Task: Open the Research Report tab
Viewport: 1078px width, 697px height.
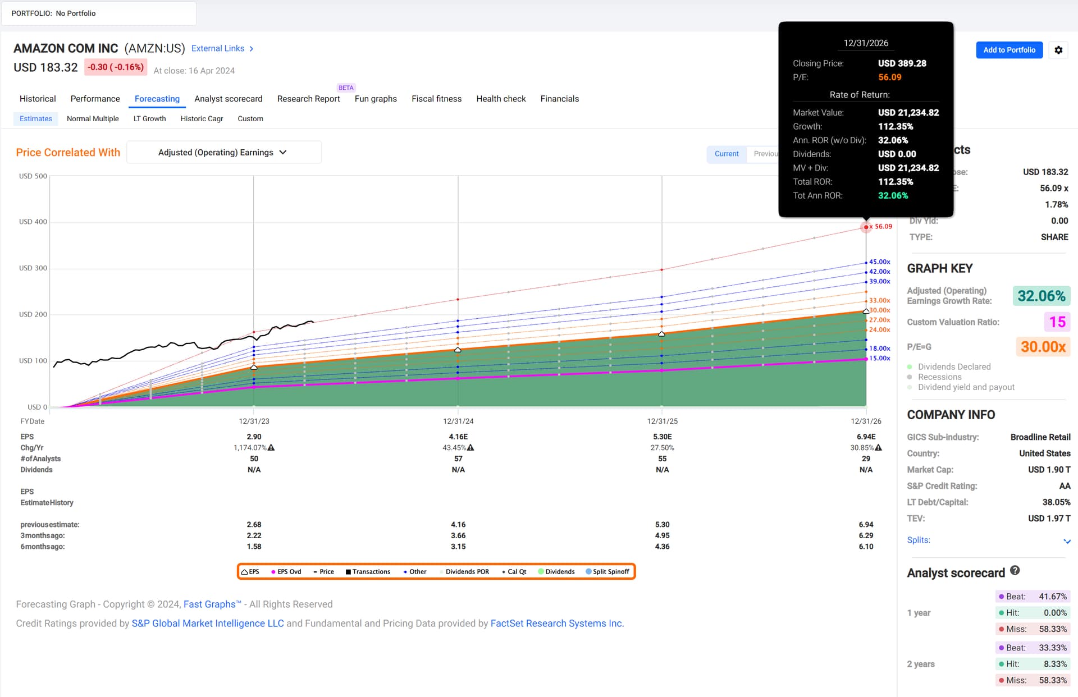Action: coord(309,99)
